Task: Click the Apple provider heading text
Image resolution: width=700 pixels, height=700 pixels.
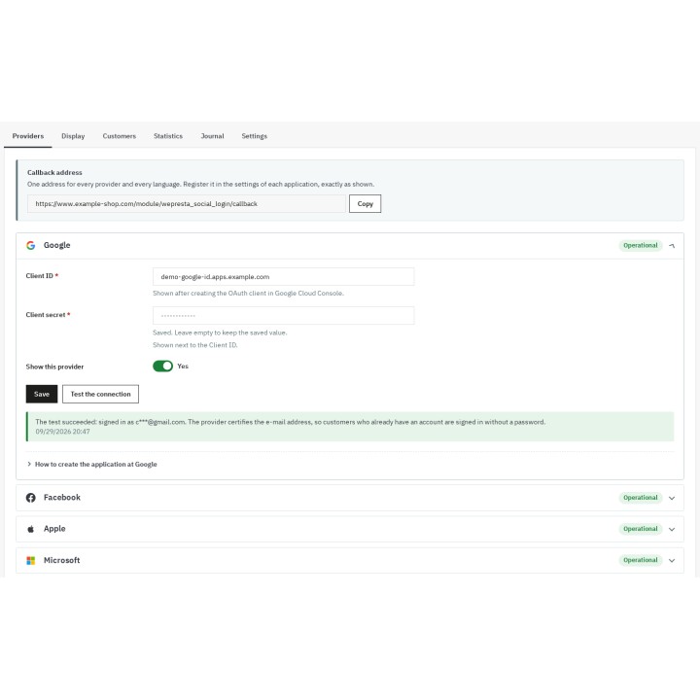Action: click(x=54, y=529)
